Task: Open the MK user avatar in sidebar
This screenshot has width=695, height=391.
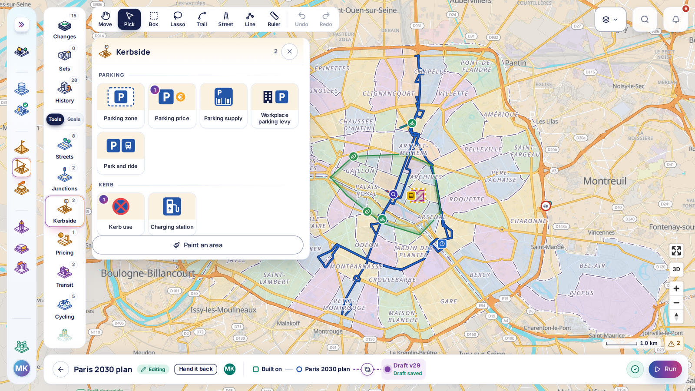Action: point(22,369)
